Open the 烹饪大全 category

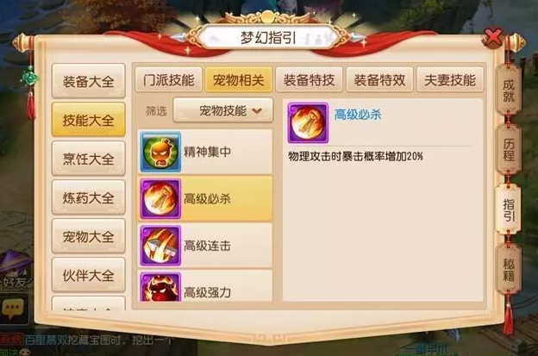(88, 159)
